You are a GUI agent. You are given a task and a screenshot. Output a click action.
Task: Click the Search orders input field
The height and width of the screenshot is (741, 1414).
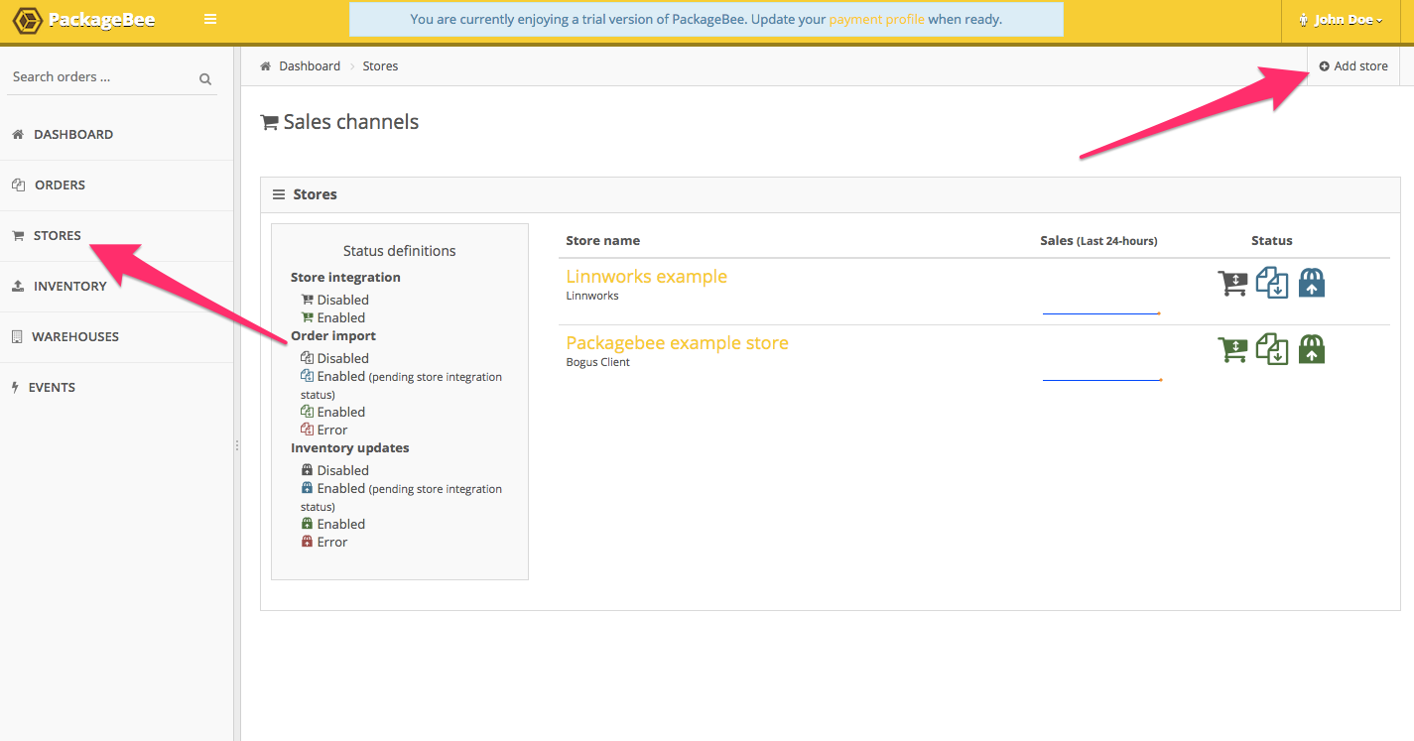[99, 77]
